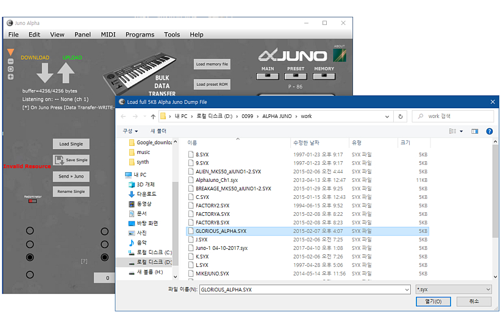503x315 pixels.
Task: Expand breadcrumb arrow after ALPHA JUNO
Action: click(296, 116)
